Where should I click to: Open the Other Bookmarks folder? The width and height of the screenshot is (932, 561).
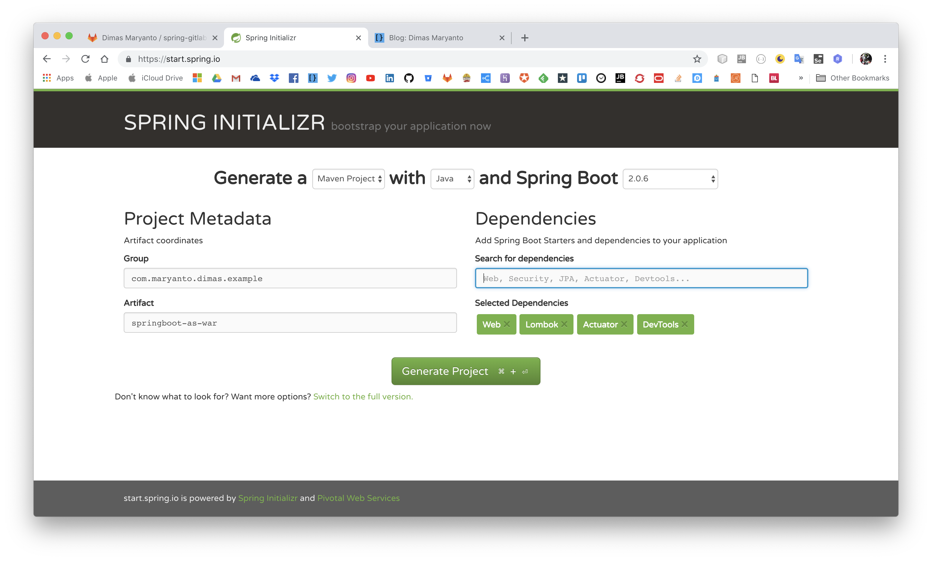click(853, 78)
